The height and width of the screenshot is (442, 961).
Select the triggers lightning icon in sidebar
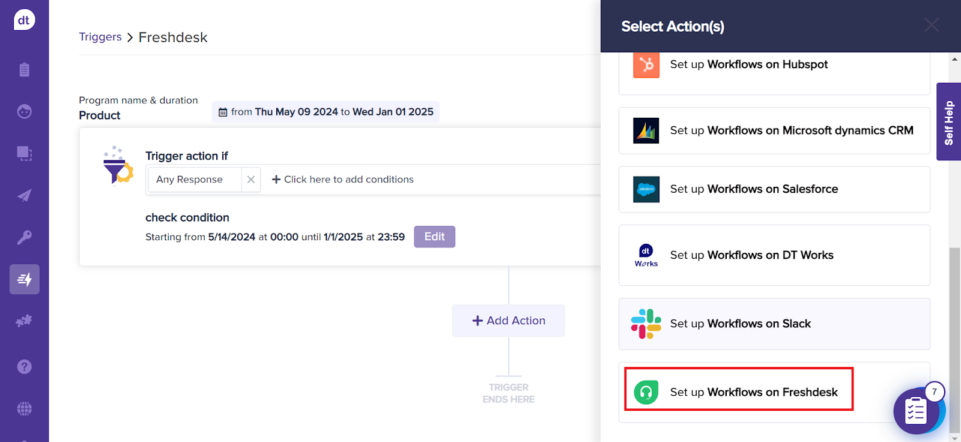pos(24,279)
